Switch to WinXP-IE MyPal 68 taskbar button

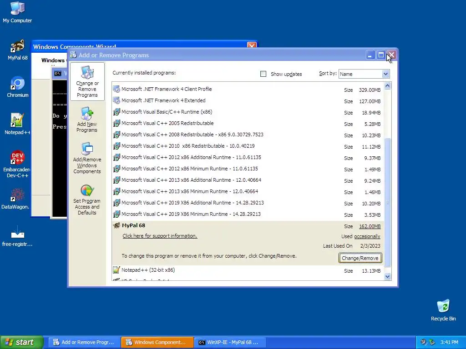[x=230, y=342]
